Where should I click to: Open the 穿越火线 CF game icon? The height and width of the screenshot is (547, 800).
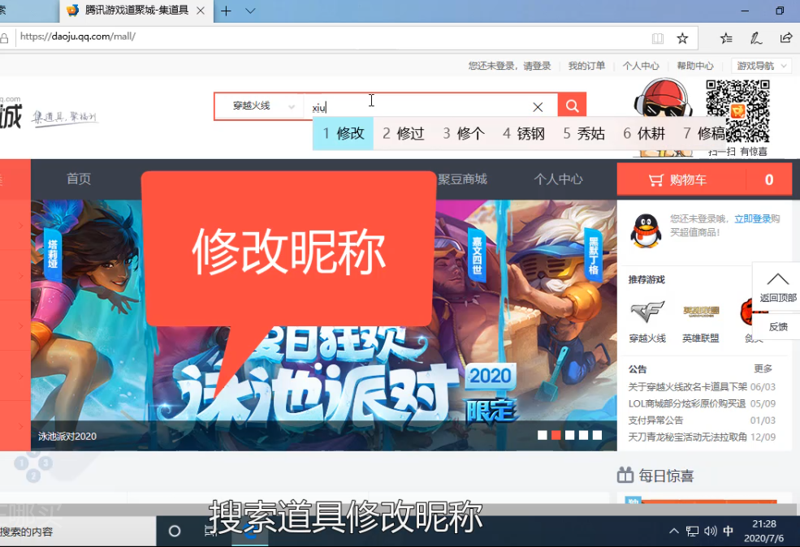pos(647,312)
